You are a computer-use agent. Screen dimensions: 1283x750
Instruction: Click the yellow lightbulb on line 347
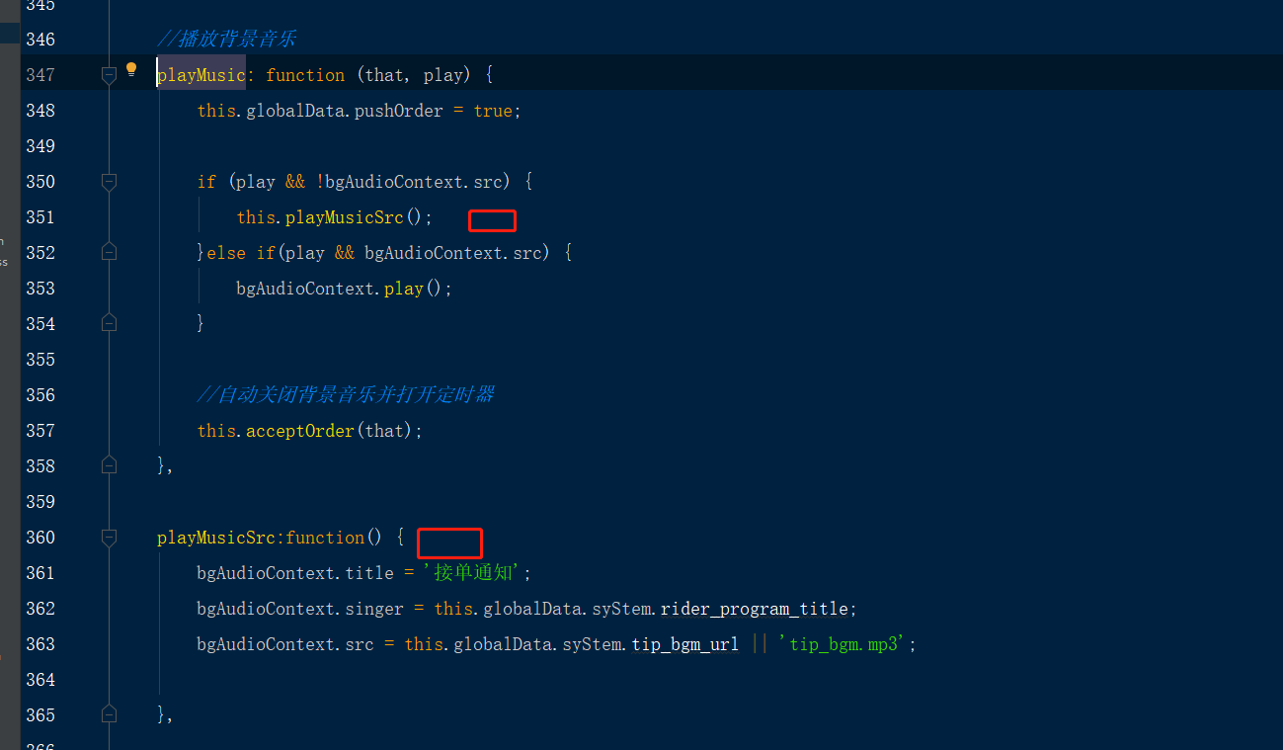pos(131,69)
